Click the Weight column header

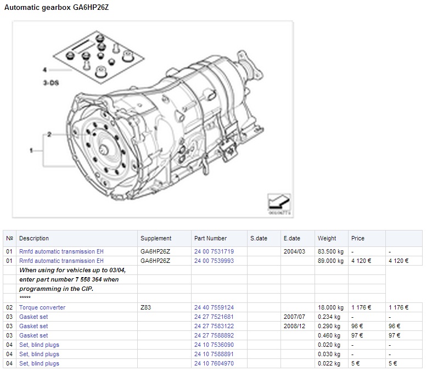tap(327, 238)
